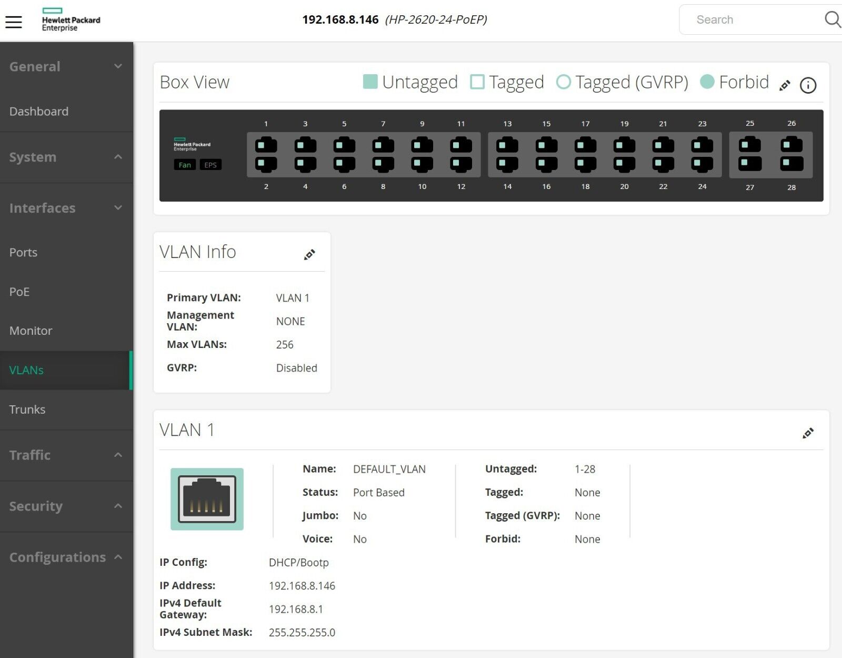Image resolution: width=842 pixels, height=658 pixels.
Task: Edit Box View with pencil icon
Action: [785, 85]
